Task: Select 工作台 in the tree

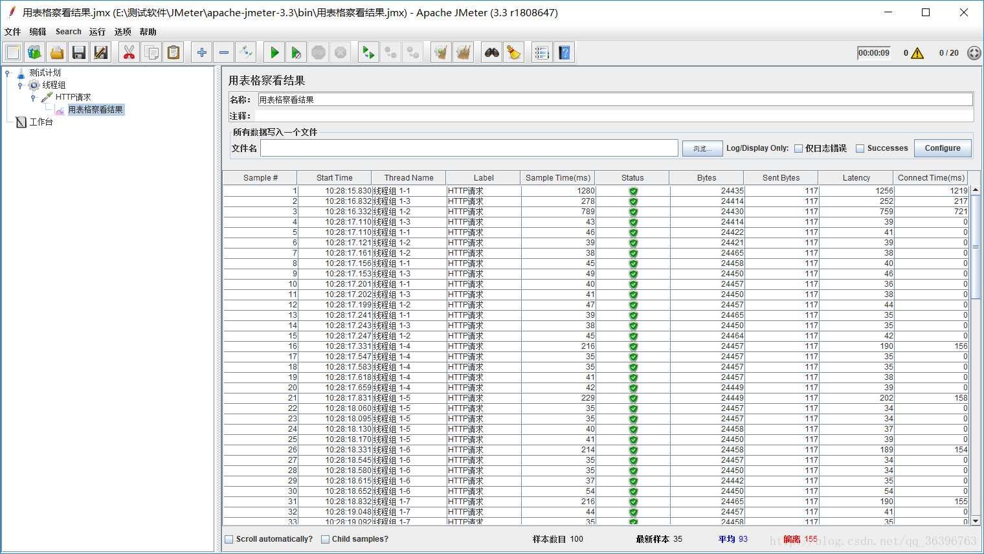Action: 41,122
